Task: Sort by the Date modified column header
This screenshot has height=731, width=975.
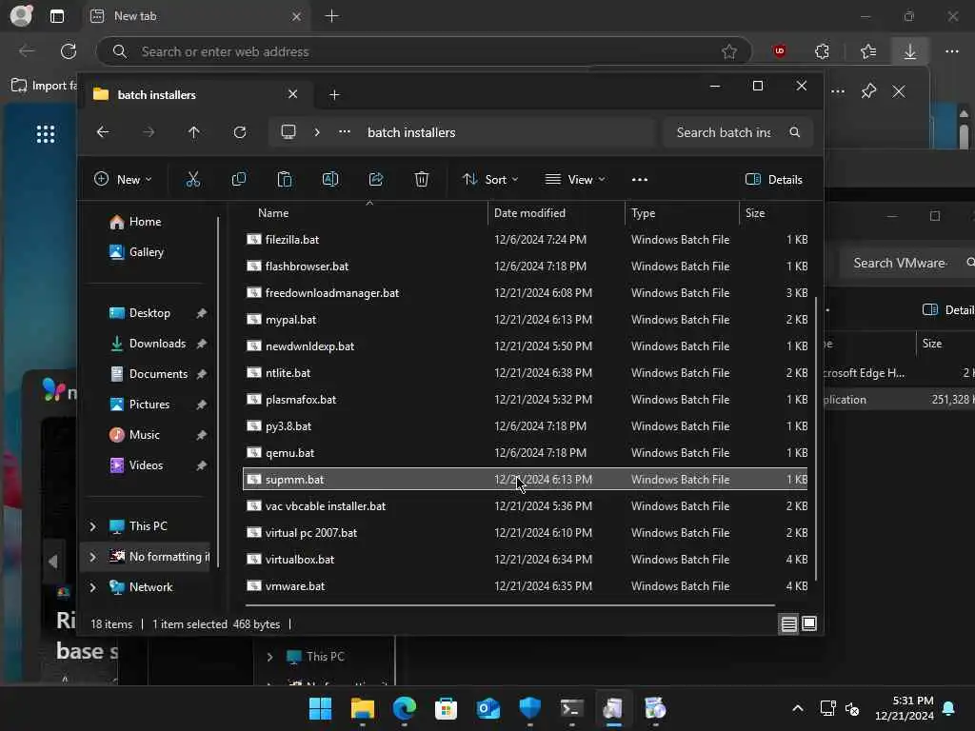Action: click(529, 213)
